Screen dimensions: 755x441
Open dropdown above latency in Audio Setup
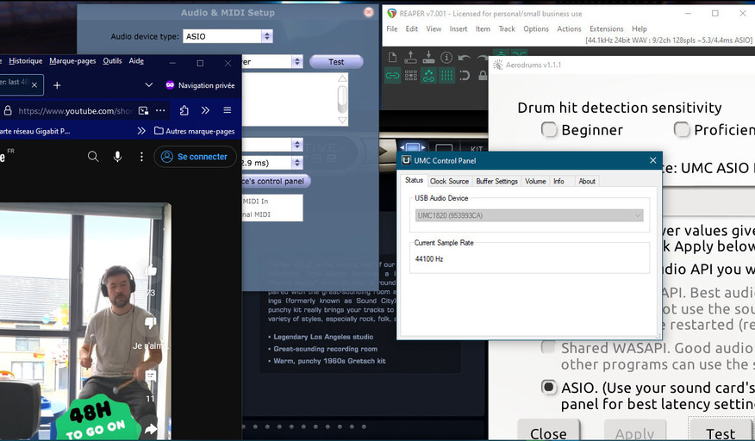[x=297, y=145]
